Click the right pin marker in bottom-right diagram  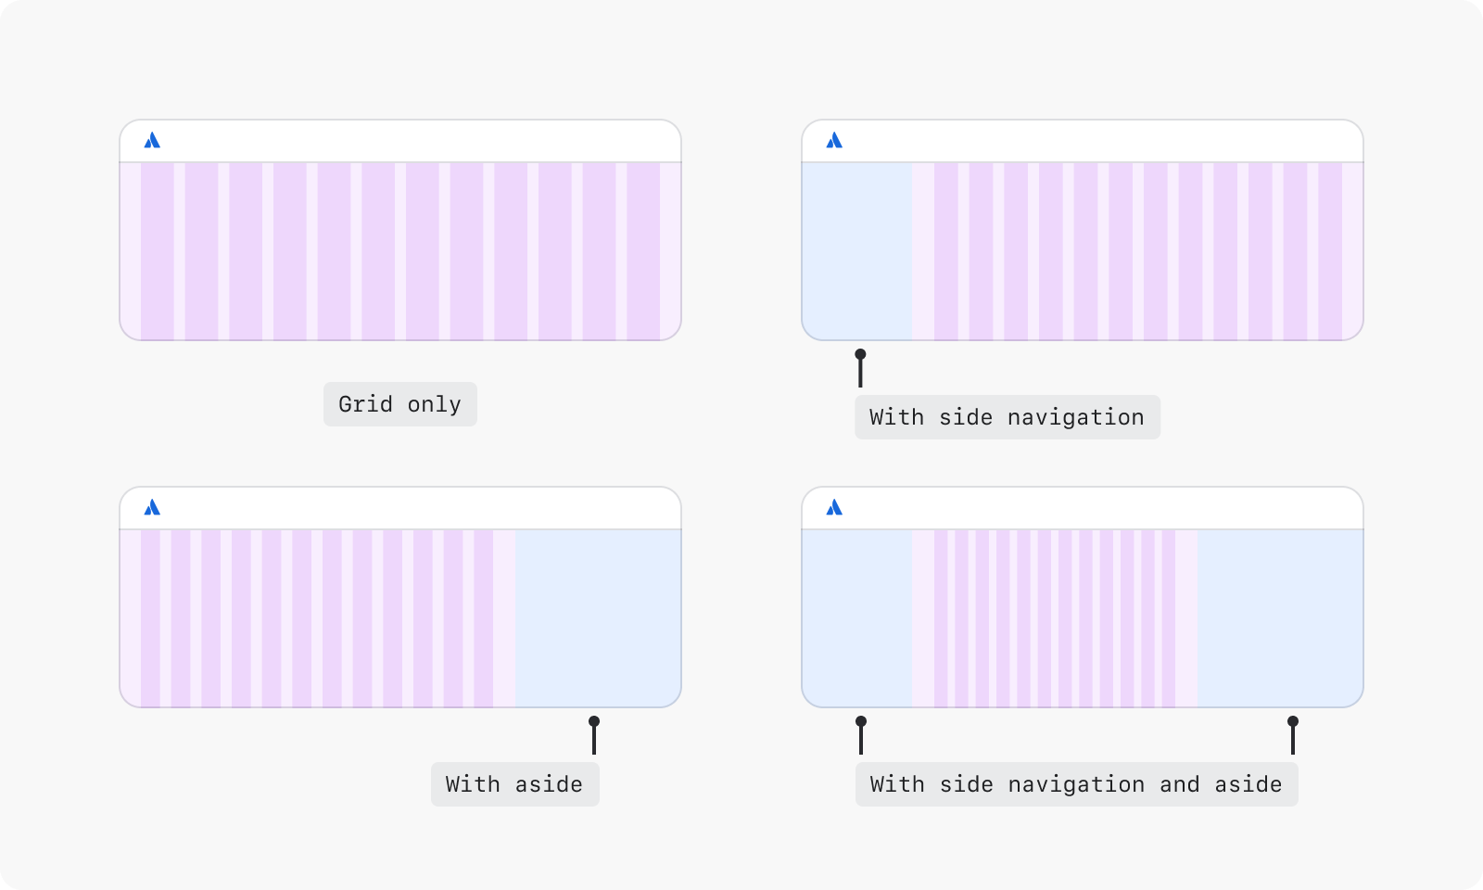1293,735
